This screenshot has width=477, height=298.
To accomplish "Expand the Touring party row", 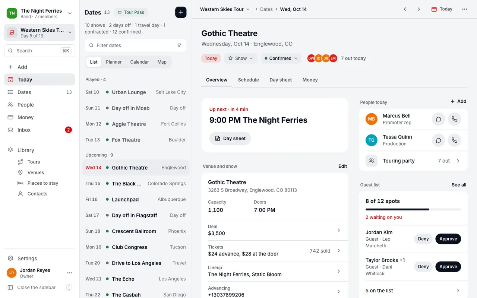I will 413,161.
